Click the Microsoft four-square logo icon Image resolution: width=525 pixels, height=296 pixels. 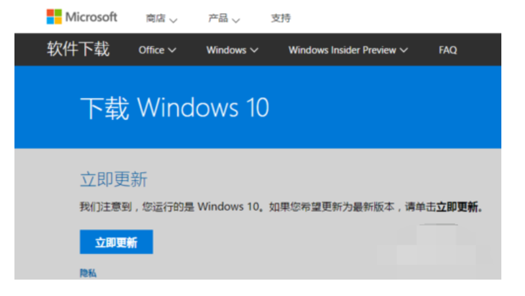tap(54, 17)
